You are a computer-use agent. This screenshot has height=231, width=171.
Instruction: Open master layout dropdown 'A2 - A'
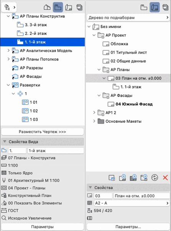pos(132,203)
